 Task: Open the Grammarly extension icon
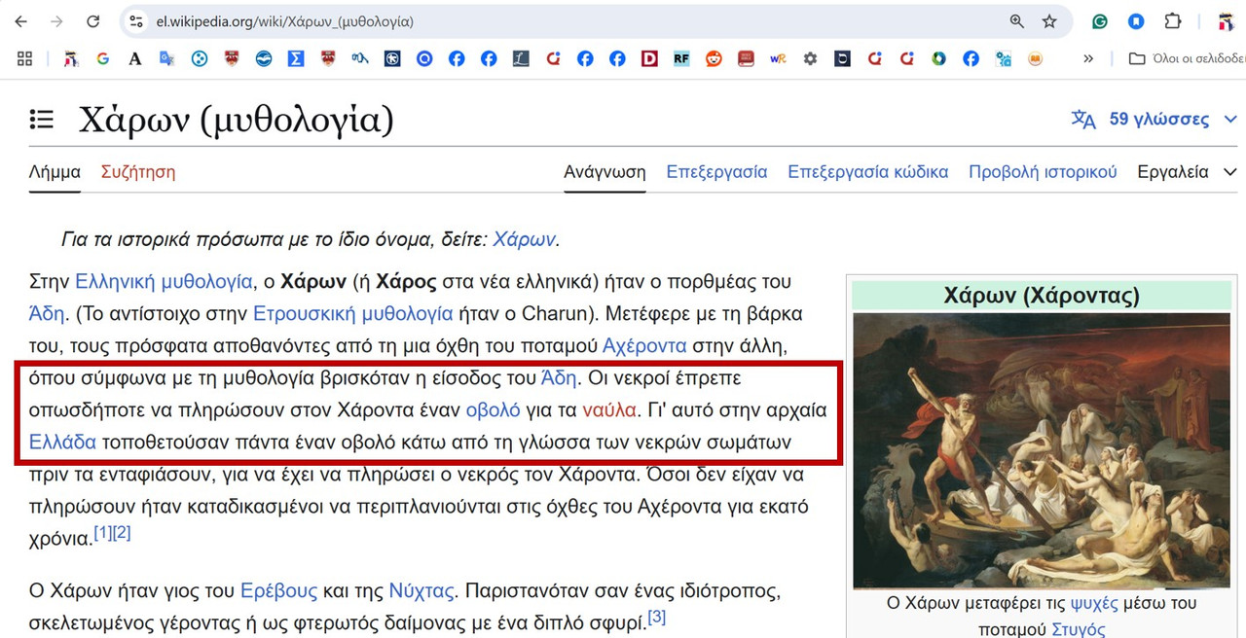(x=1100, y=21)
